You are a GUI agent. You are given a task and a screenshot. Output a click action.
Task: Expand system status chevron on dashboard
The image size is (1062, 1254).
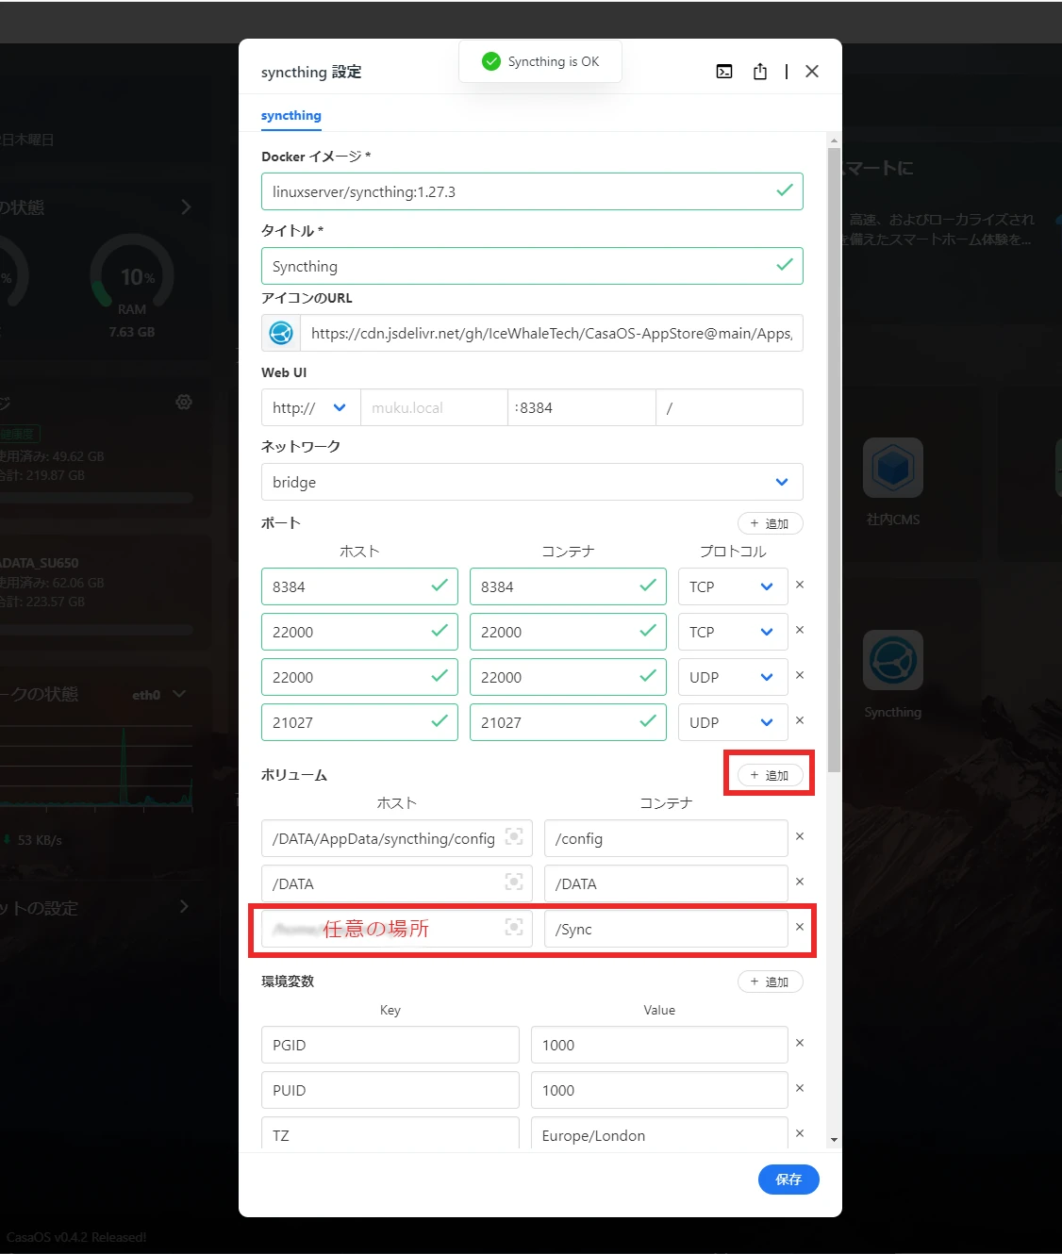click(186, 206)
